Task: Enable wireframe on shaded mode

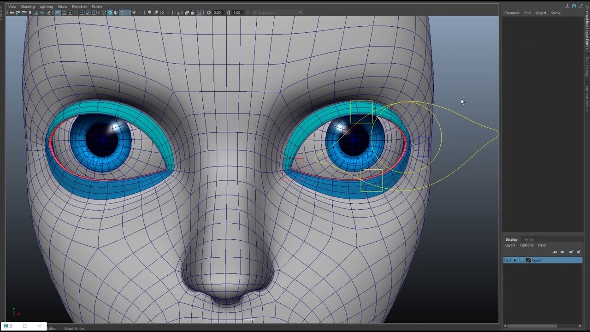Action: [121, 13]
